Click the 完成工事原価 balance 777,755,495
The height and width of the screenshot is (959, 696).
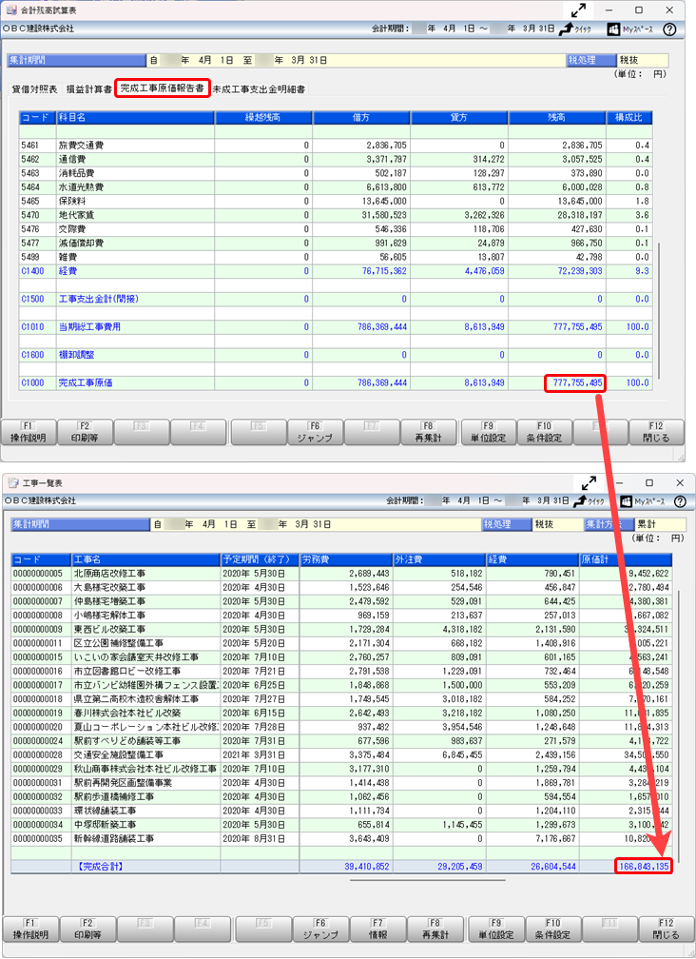574,383
